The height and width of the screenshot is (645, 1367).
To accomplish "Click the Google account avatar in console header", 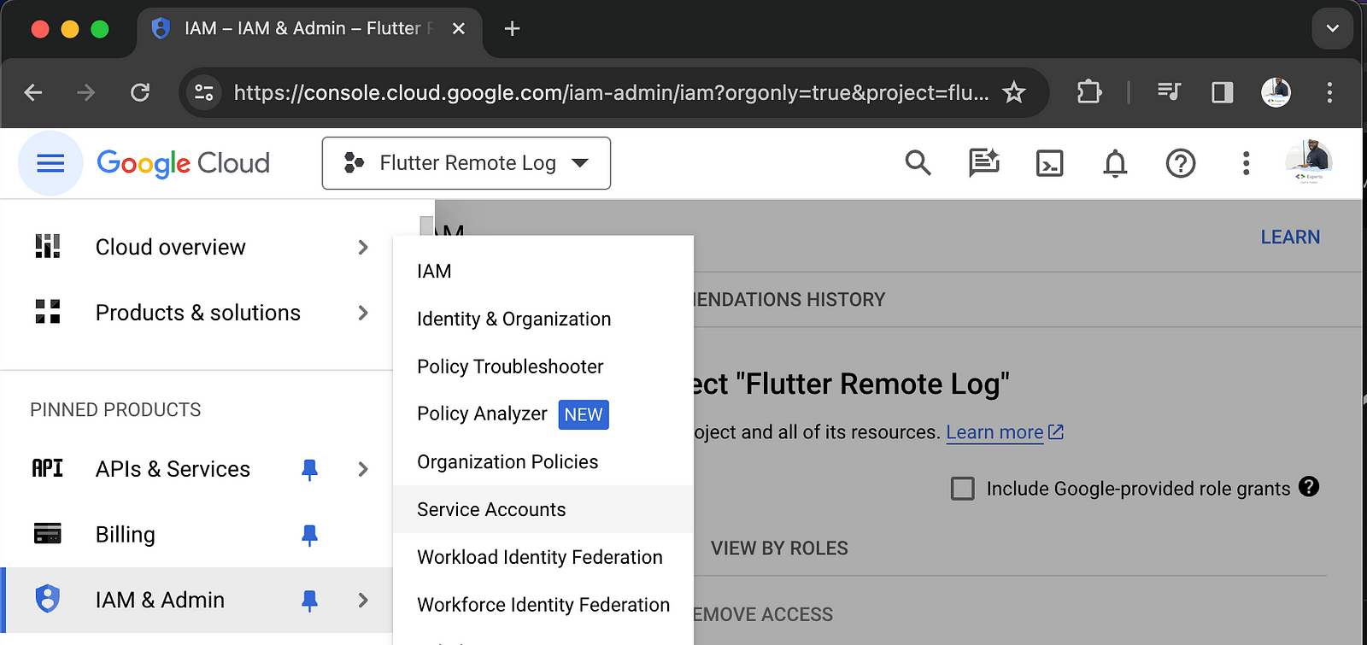I will tap(1309, 161).
